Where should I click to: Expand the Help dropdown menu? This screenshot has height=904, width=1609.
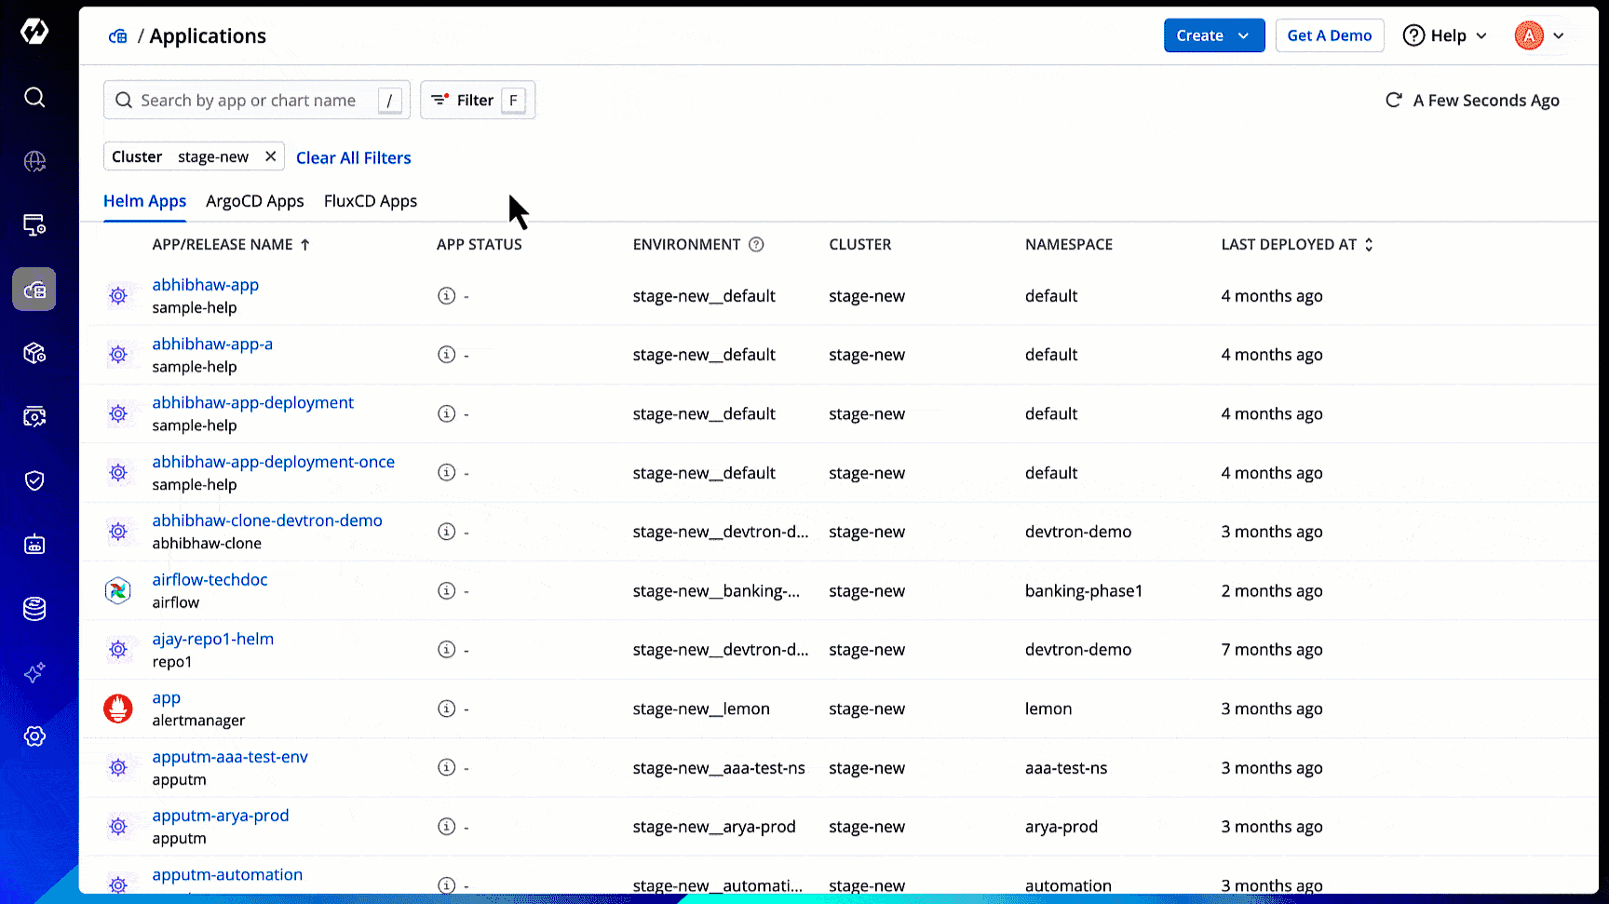1444,34
